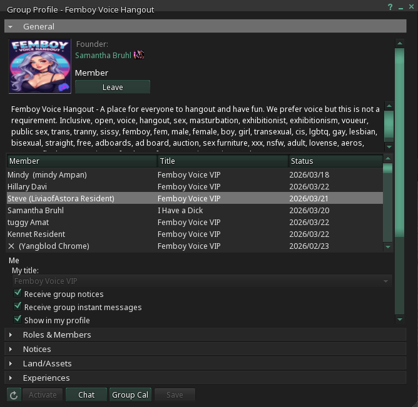Click the group insignia thumbnail image
This screenshot has height=407, width=418.
click(40, 66)
